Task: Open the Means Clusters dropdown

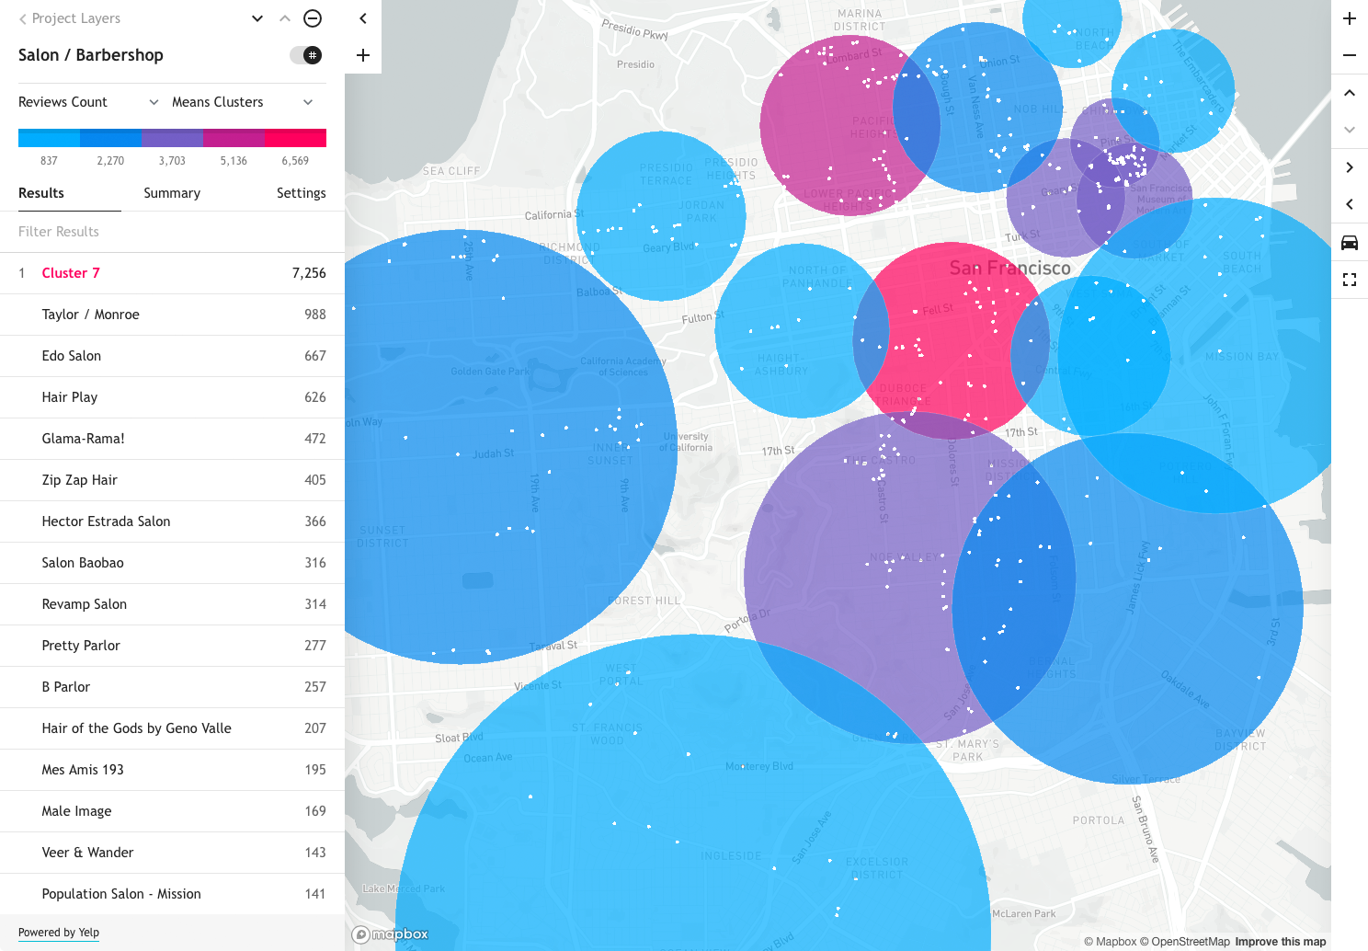Action: (x=243, y=102)
